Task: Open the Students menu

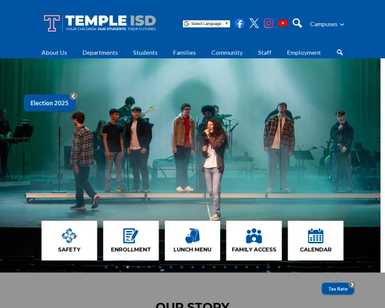Action: (145, 53)
